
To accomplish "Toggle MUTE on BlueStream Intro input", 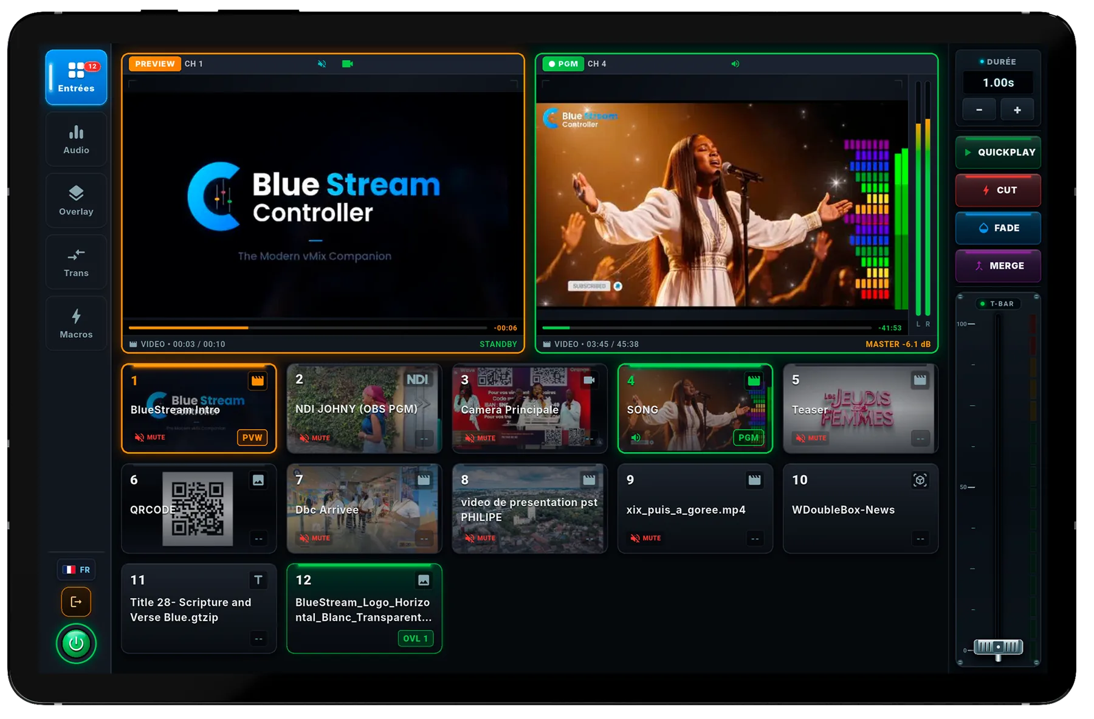I will [x=150, y=437].
